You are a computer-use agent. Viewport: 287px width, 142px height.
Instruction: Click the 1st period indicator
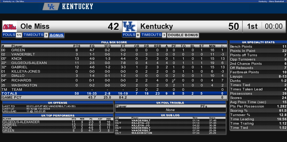pos(252,27)
